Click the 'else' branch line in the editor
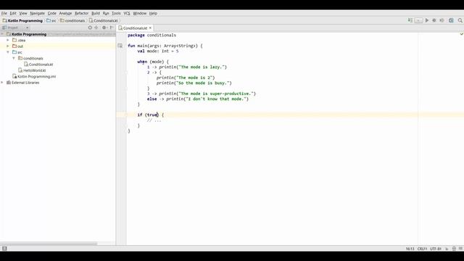Image resolution: width=464 pixels, height=261 pixels. [x=198, y=99]
